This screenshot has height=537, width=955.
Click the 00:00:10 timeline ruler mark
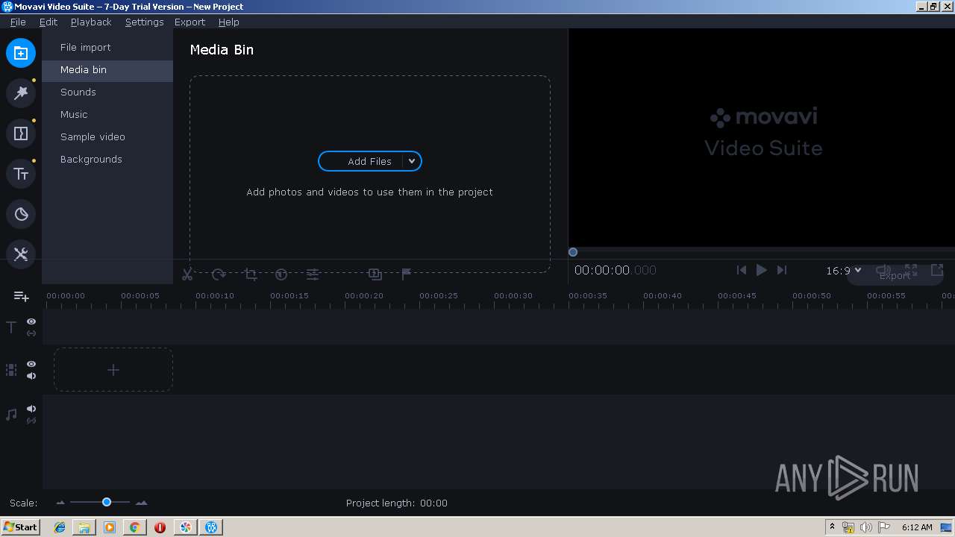click(215, 296)
